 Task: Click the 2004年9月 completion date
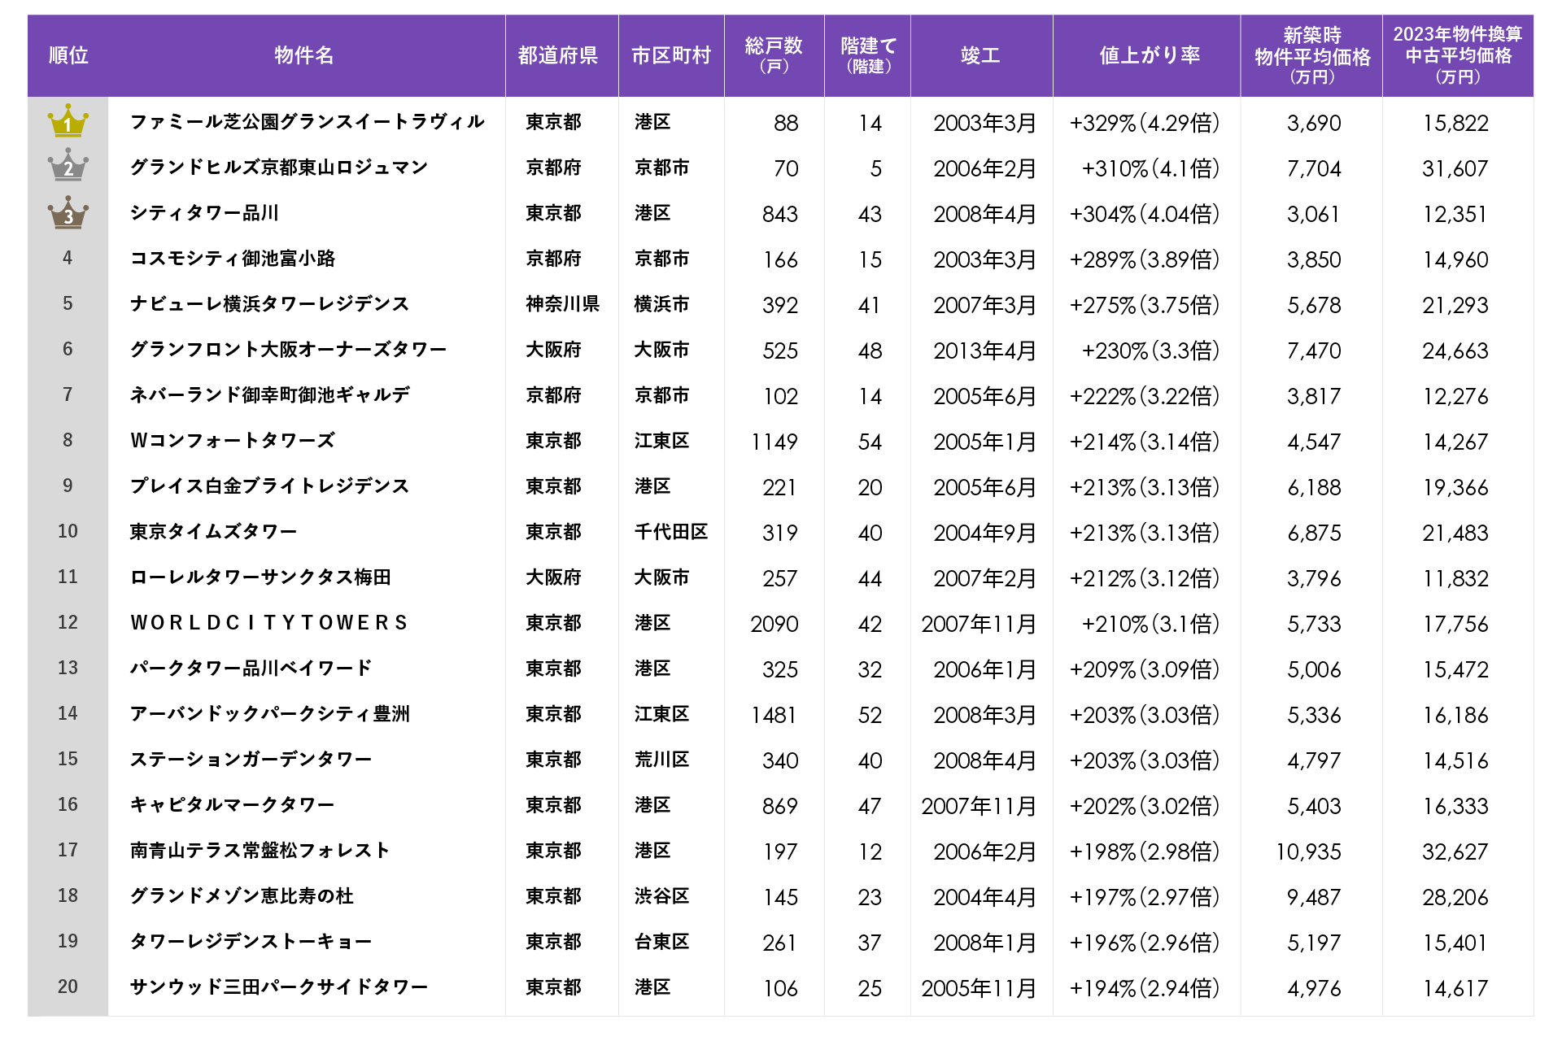pyautogui.click(x=985, y=533)
